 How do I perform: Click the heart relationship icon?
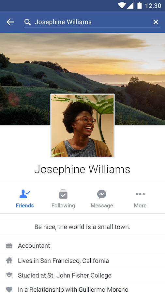[9, 290]
